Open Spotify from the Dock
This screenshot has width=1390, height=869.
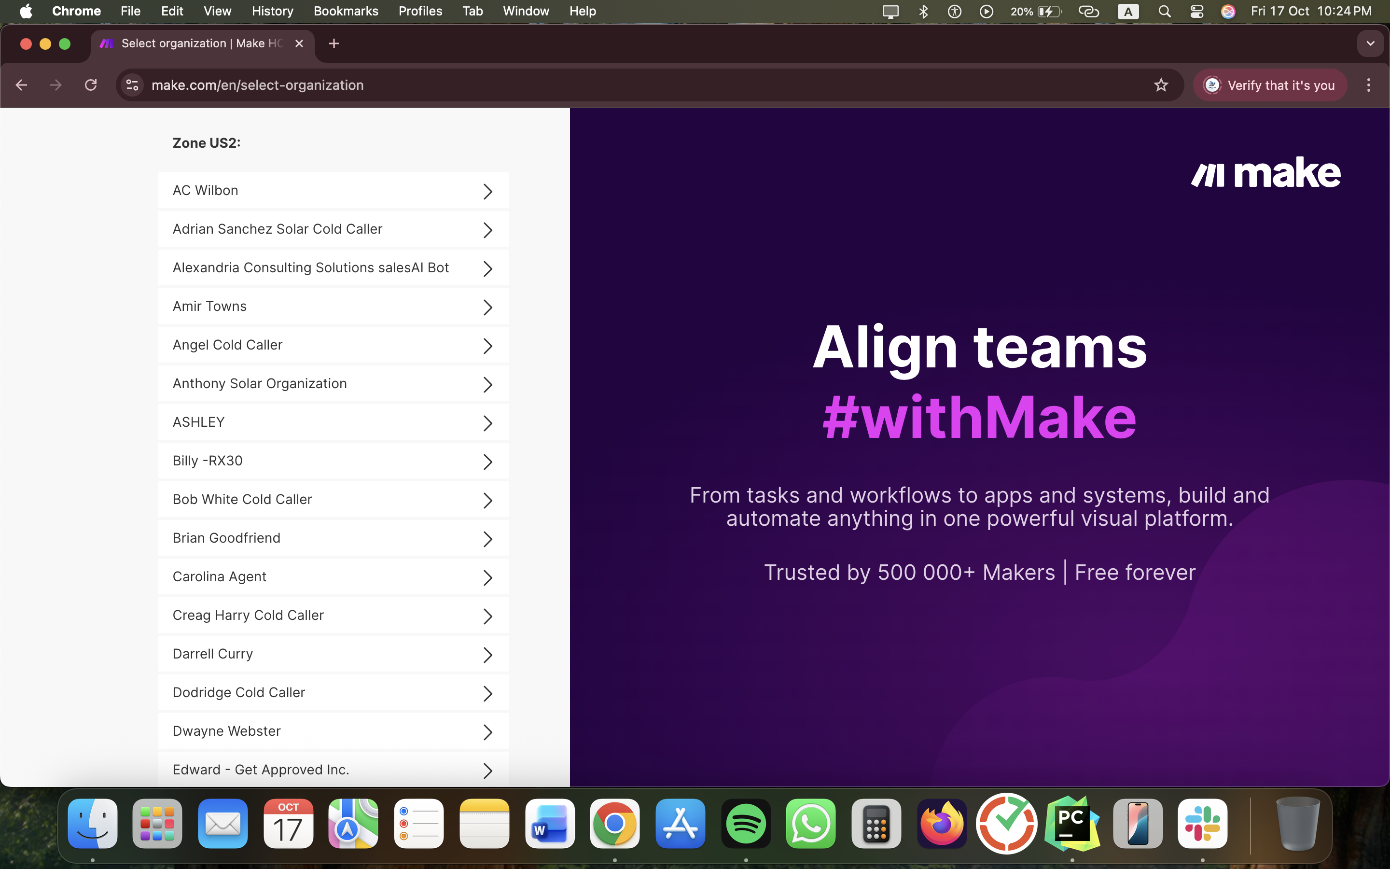pos(745,823)
